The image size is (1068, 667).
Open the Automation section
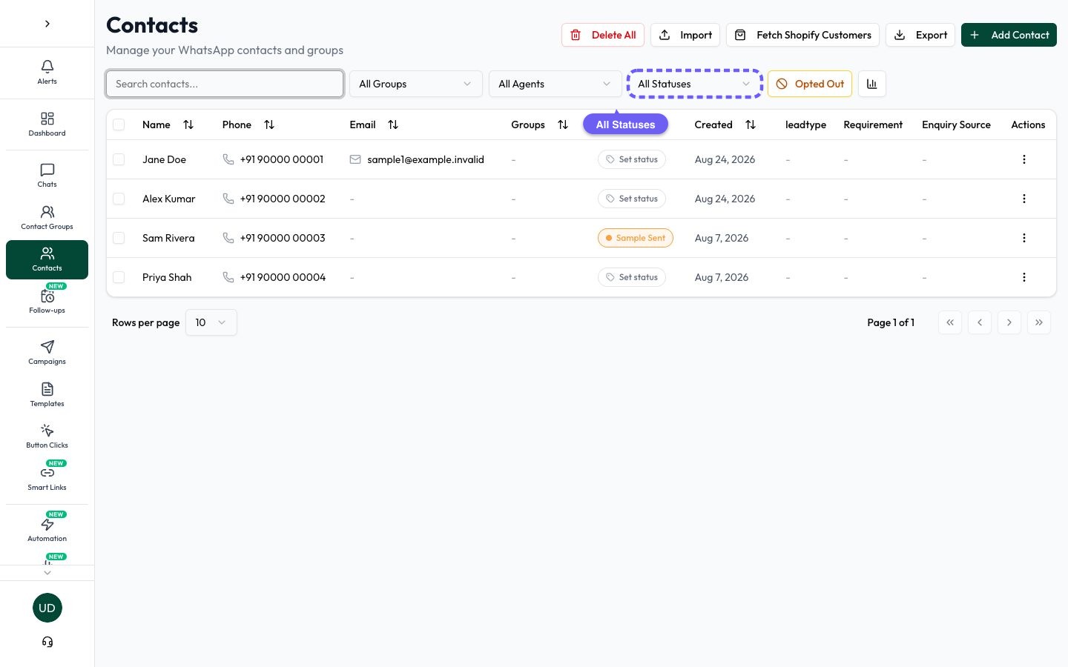(x=47, y=530)
